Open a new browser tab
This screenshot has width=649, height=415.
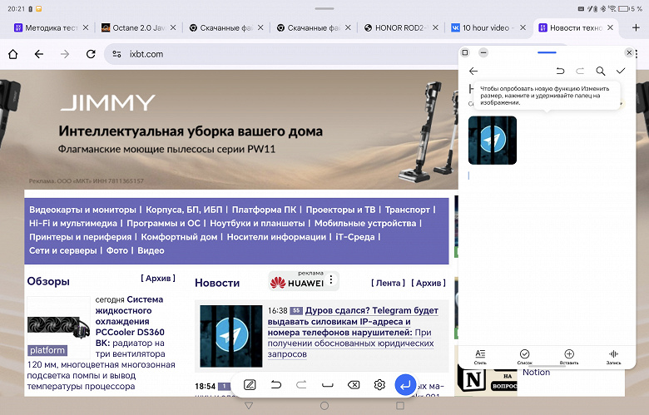point(636,27)
